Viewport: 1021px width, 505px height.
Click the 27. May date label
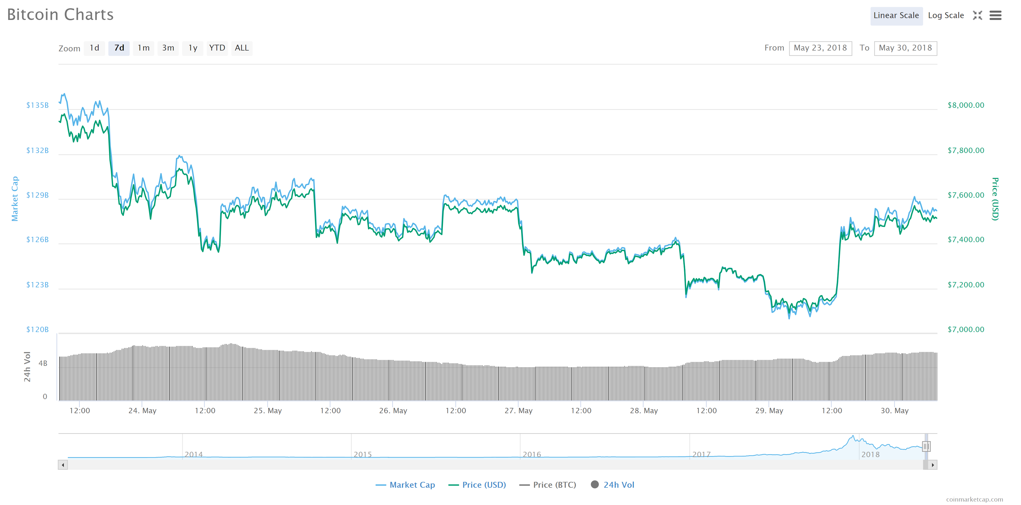pyautogui.click(x=518, y=411)
